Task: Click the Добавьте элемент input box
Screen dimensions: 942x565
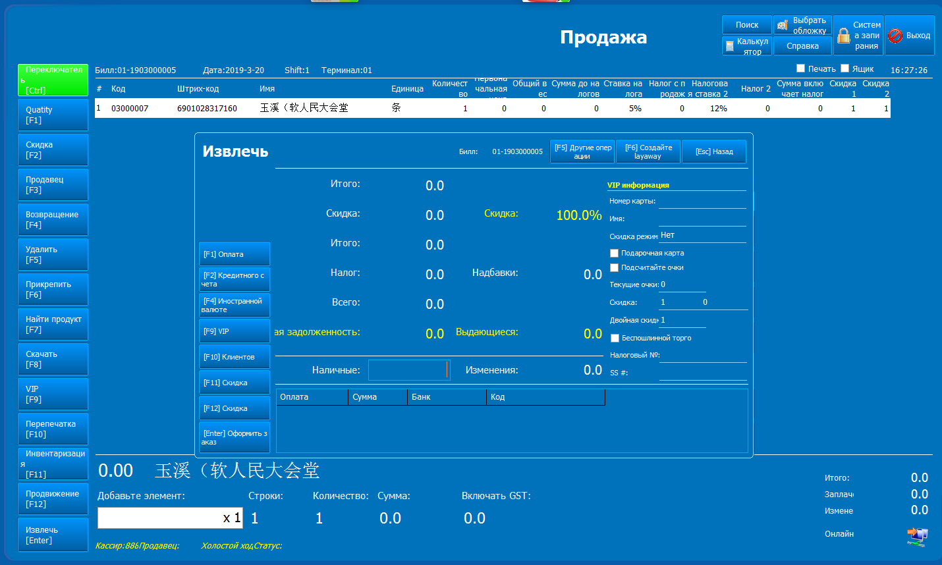Action: (x=171, y=518)
